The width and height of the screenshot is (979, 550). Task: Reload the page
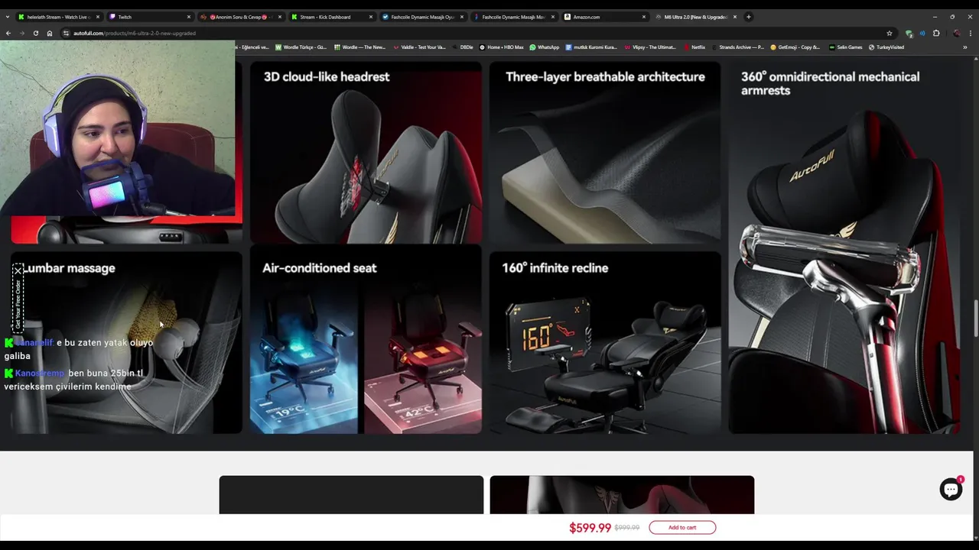pos(35,33)
